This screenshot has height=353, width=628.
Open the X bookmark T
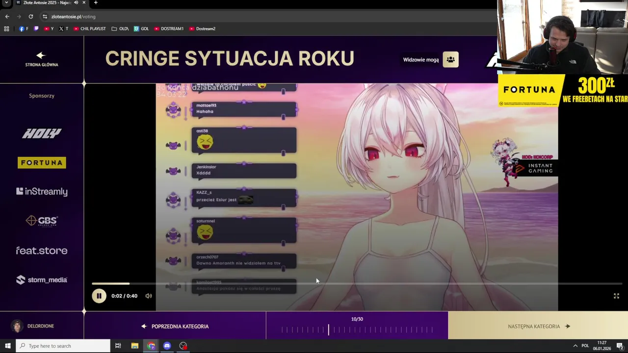[x=63, y=29]
